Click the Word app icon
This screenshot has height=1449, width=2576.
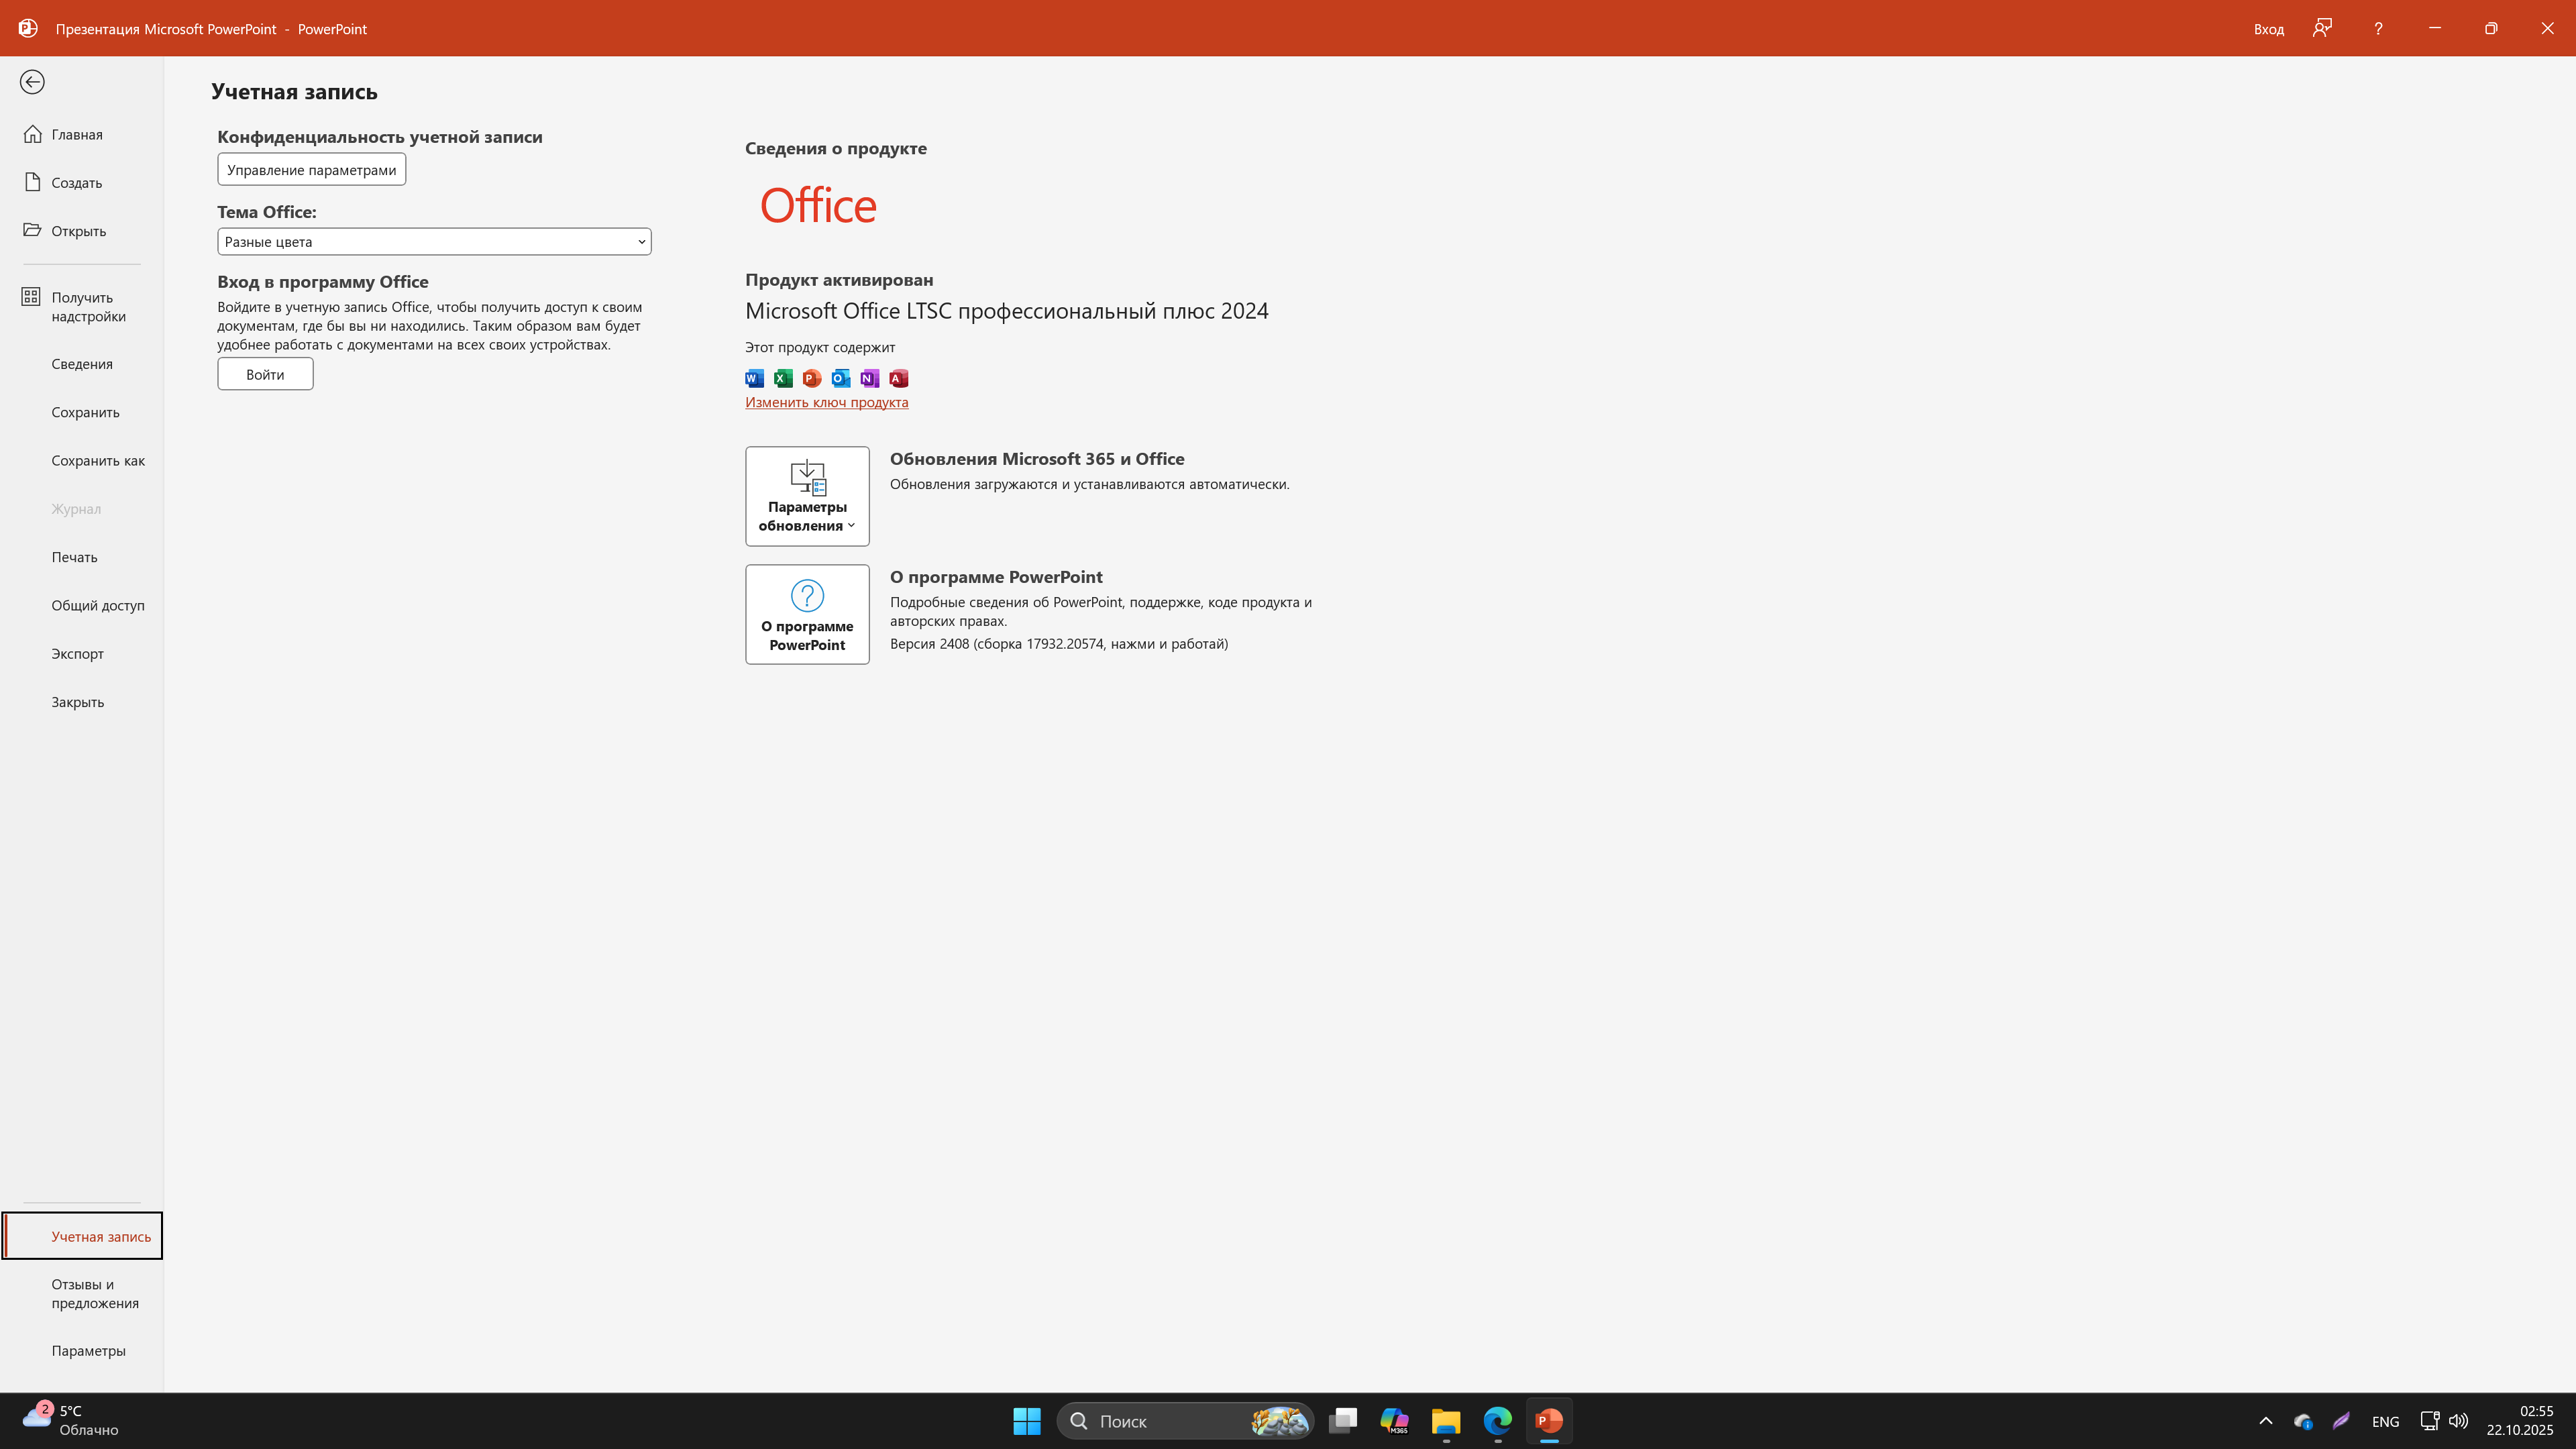pos(754,378)
